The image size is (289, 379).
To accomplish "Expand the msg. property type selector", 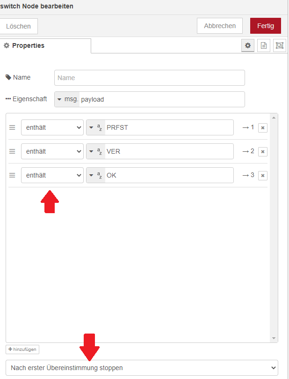I will point(67,99).
